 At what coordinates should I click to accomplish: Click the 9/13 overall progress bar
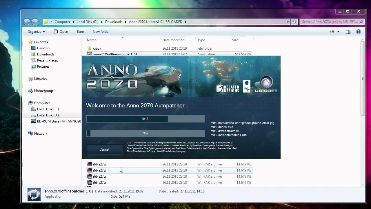[x=146, y=119]
